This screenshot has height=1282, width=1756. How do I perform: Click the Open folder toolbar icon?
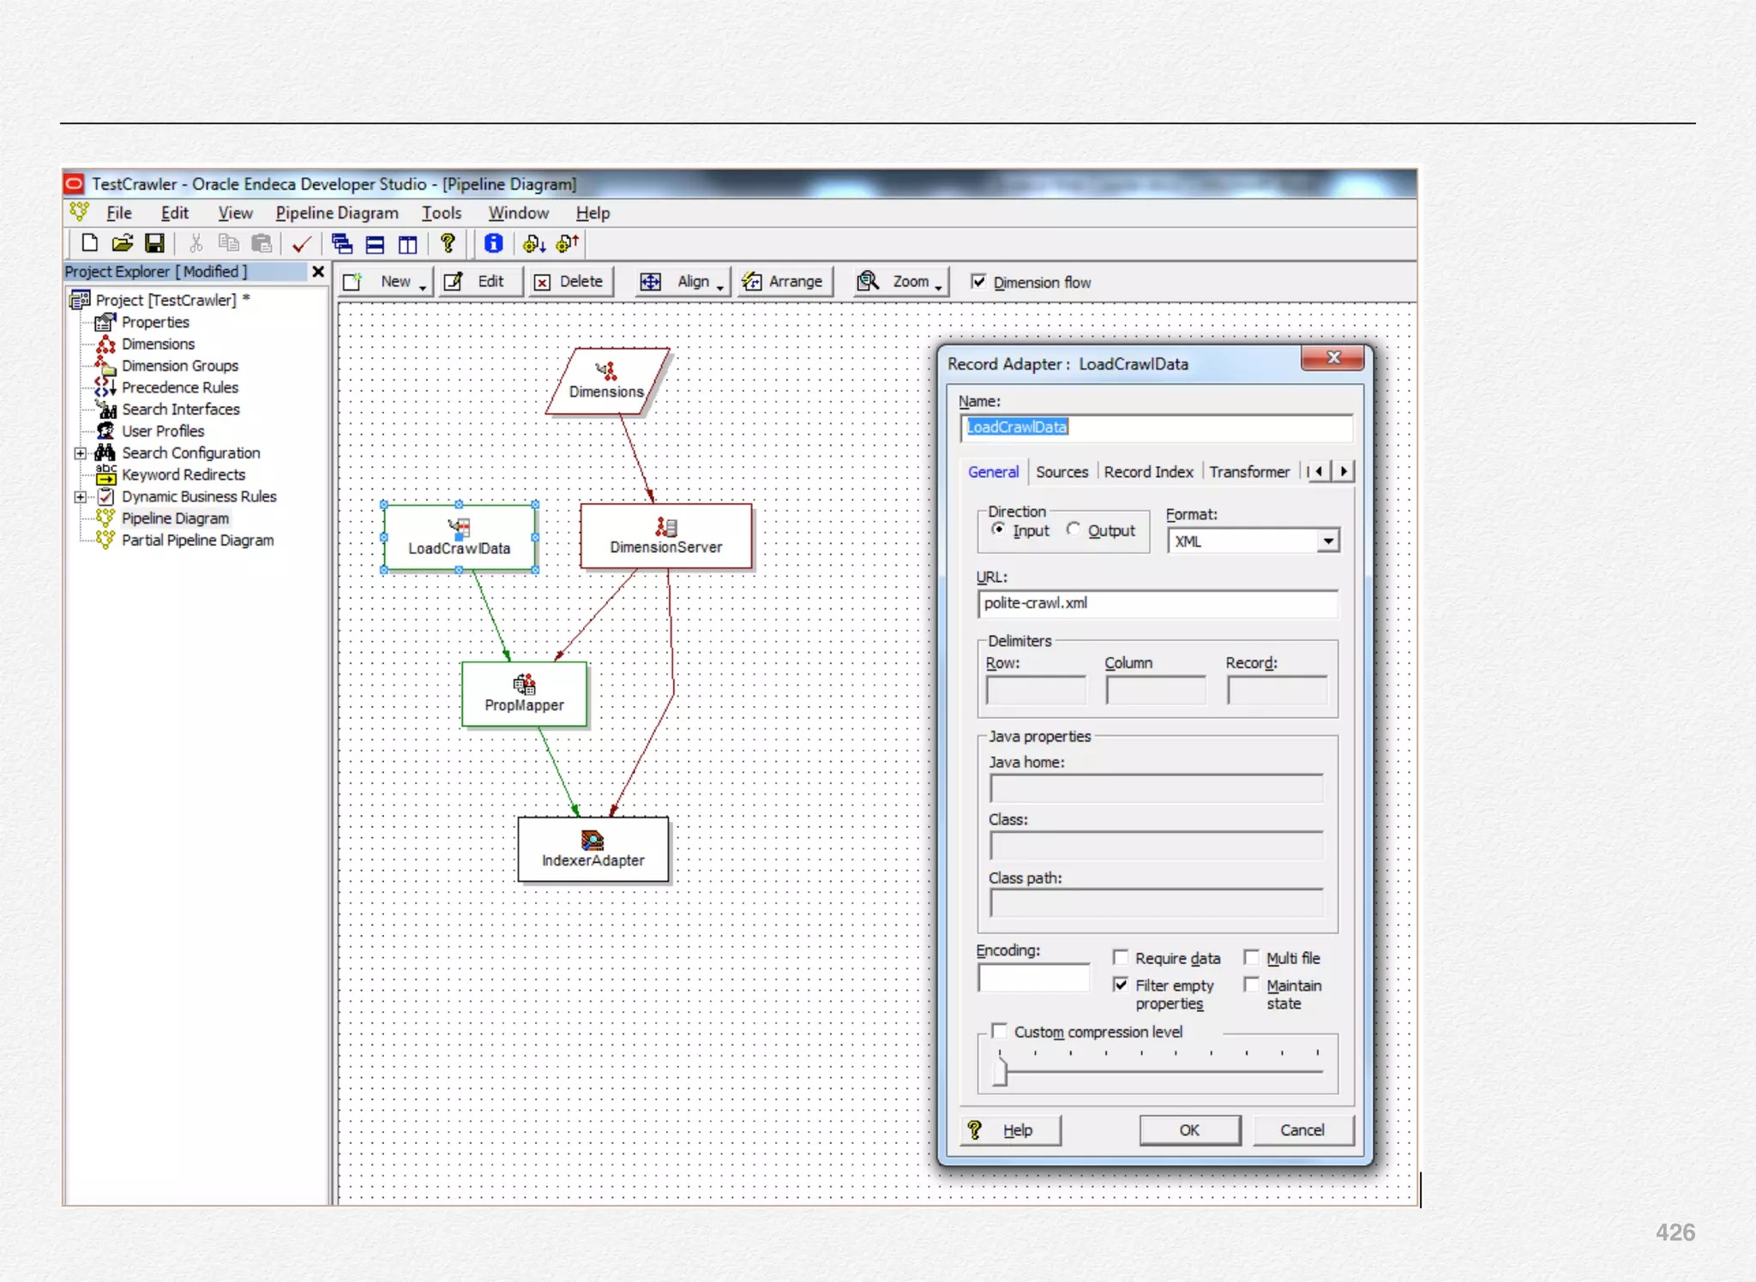[123, 244]
